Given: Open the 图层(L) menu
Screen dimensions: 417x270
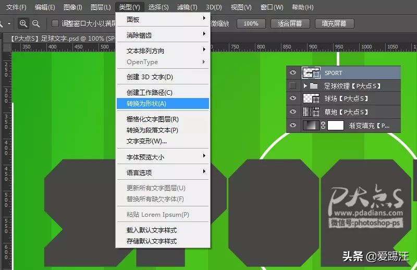Looking at the screenshot, I should point(101,7).
